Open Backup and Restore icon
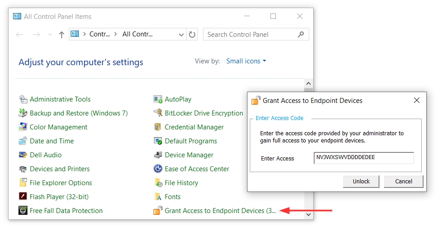437x231 pixels. [23, 113]
